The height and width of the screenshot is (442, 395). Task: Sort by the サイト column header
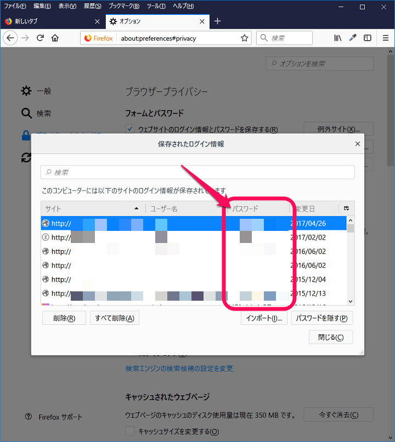(x=93, y=208)
